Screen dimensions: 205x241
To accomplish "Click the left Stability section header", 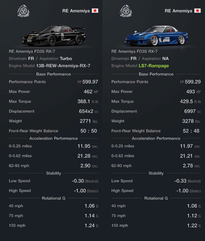I will [54, 173].
